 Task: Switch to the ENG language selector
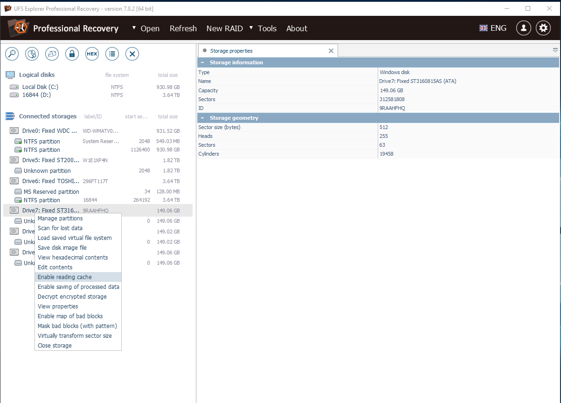coord(492,28)
